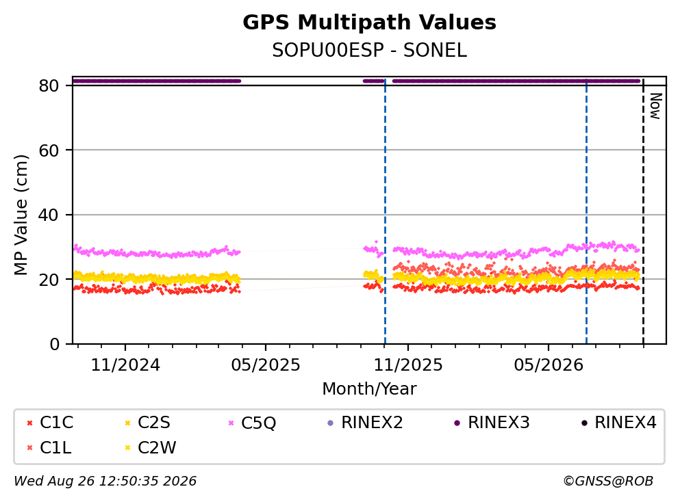680x502 pixels.
Task: Click the GPS Multipath Values title
Action: tap(370, 23)
